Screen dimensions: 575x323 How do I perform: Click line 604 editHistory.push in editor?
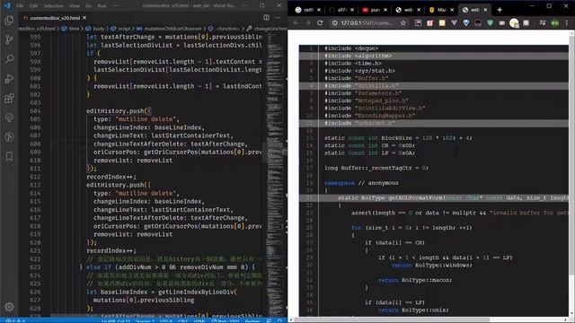point(119,111)
